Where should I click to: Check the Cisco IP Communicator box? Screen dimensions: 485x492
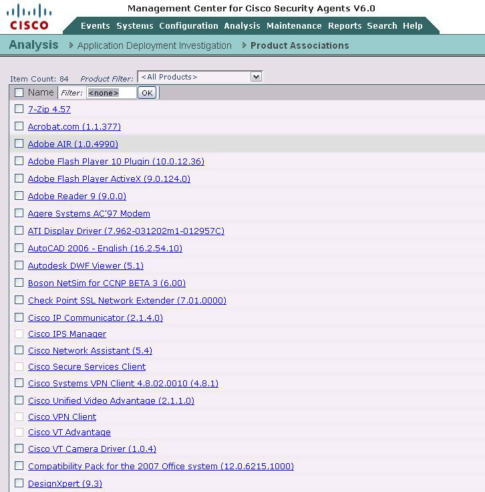(x=19, y=318)
